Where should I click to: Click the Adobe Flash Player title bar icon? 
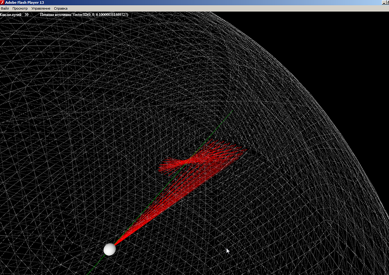[2, 2]
